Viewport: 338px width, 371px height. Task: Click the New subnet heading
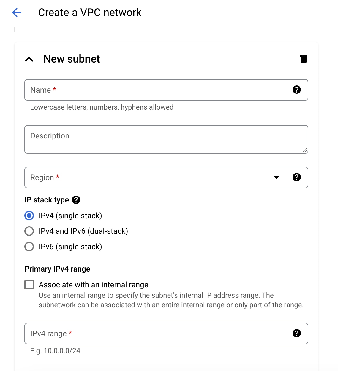tap(72, 59)
